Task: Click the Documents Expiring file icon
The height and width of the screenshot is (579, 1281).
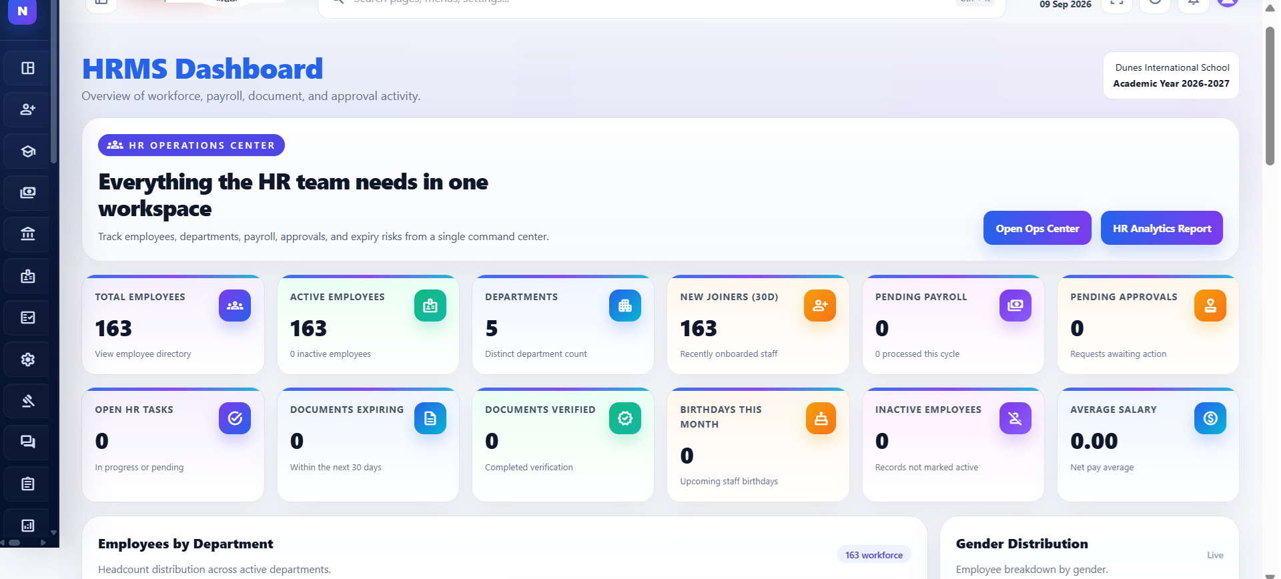Action: pyautogui.click(x=430, y=418)
